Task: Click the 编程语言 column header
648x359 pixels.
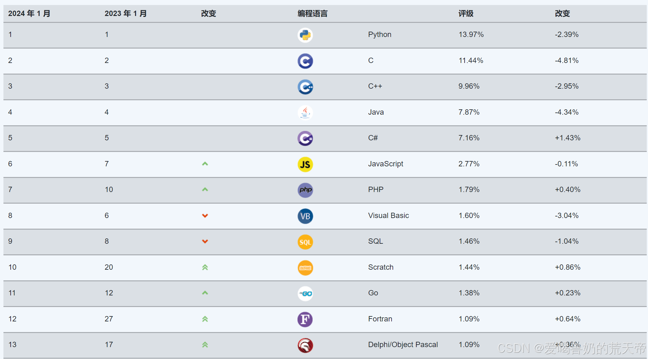Action: [x=312, y=13]
